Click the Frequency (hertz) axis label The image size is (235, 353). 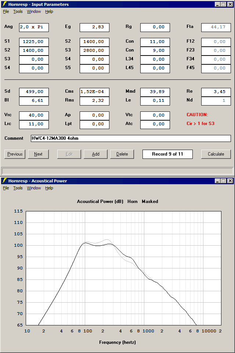coord(117,342)
